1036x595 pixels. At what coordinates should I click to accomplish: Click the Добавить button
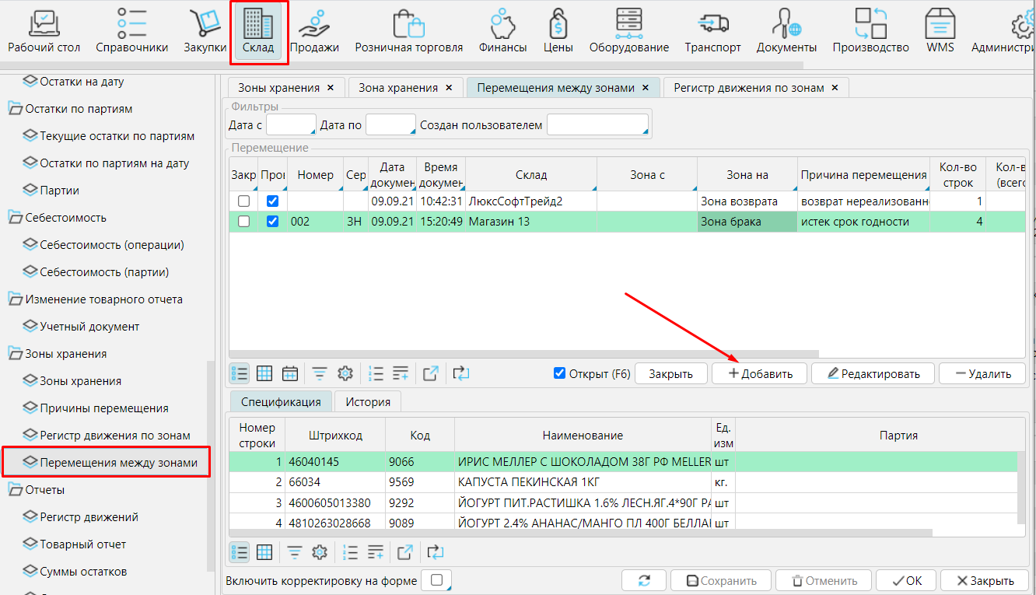click(x=759, y=374)
